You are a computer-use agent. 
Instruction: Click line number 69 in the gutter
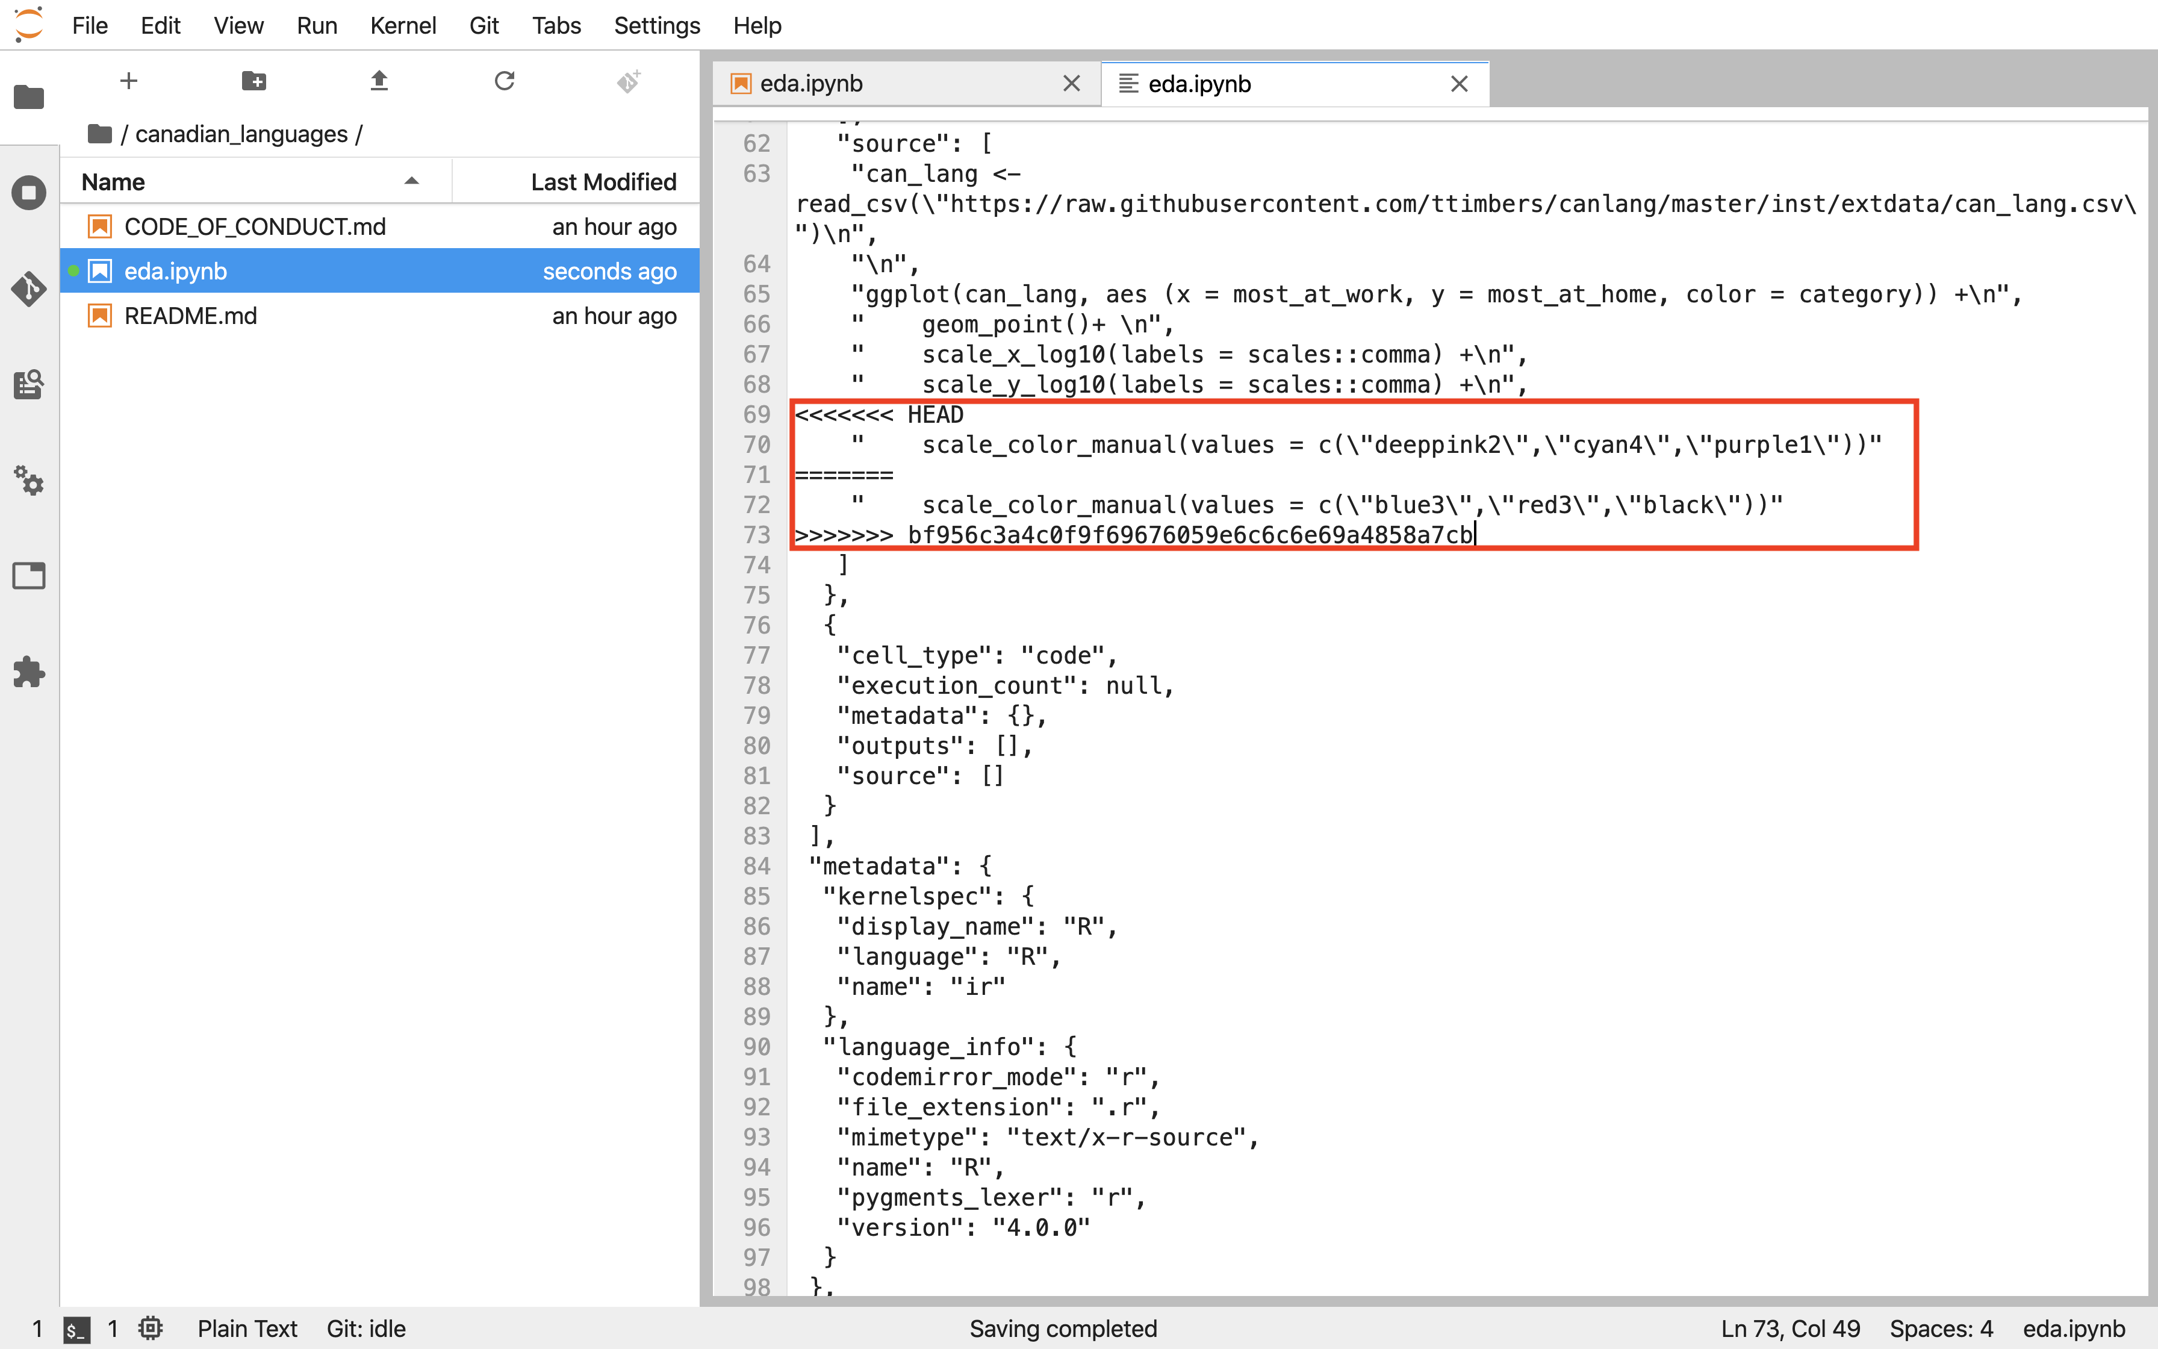756,415
